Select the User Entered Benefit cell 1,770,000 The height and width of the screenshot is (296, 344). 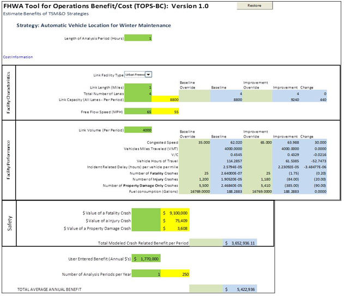(x=146, y=259)
